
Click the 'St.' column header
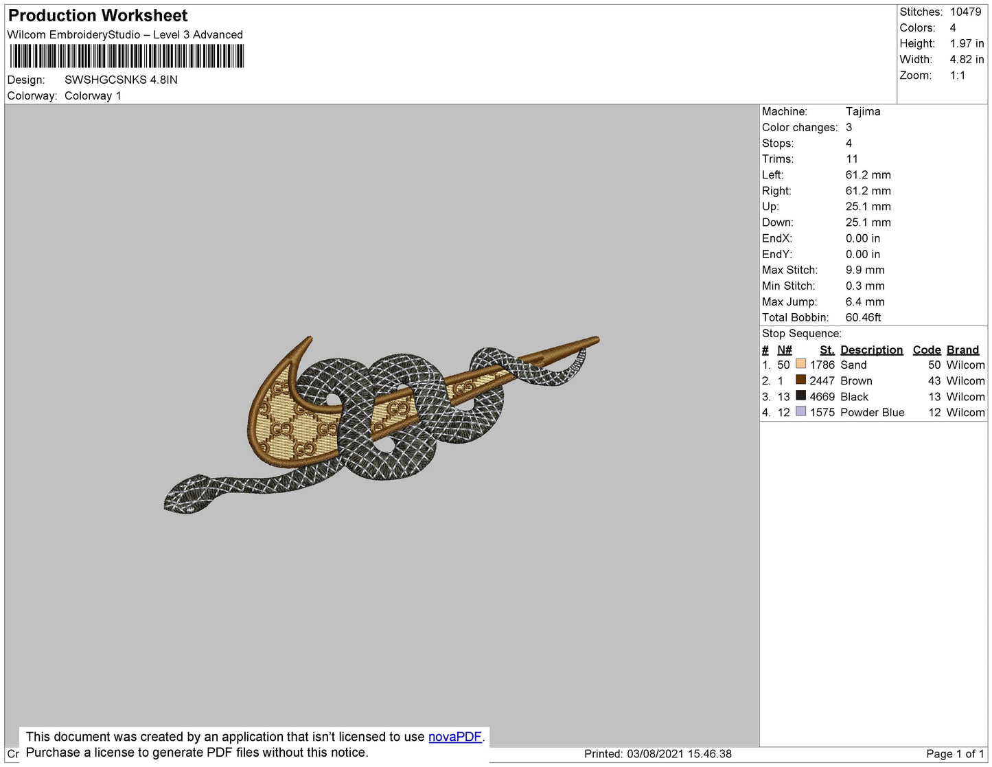click(x=827, y=350)
